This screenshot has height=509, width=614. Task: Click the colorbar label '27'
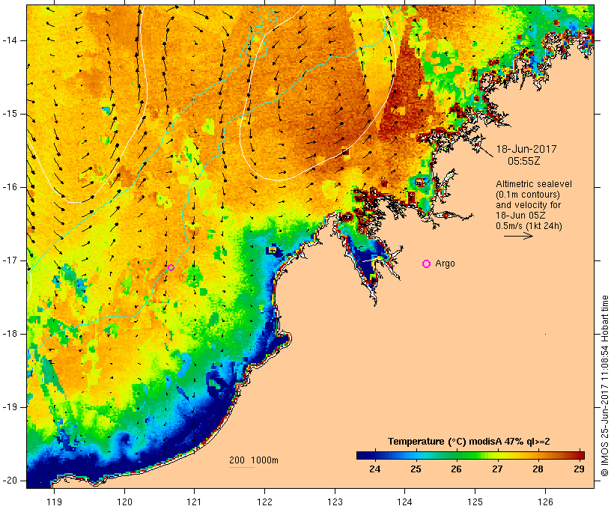[497, 469]
